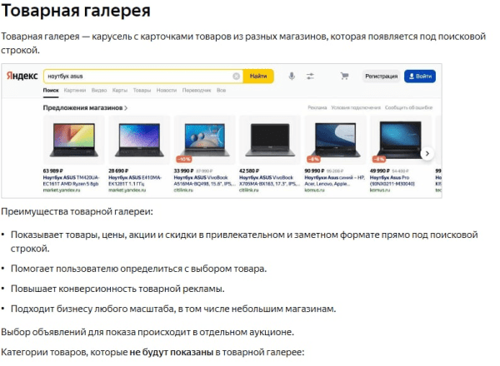Click the 42 580 ₽ price
The height and width of the screenshot is (366, 500).
[249, 171]
